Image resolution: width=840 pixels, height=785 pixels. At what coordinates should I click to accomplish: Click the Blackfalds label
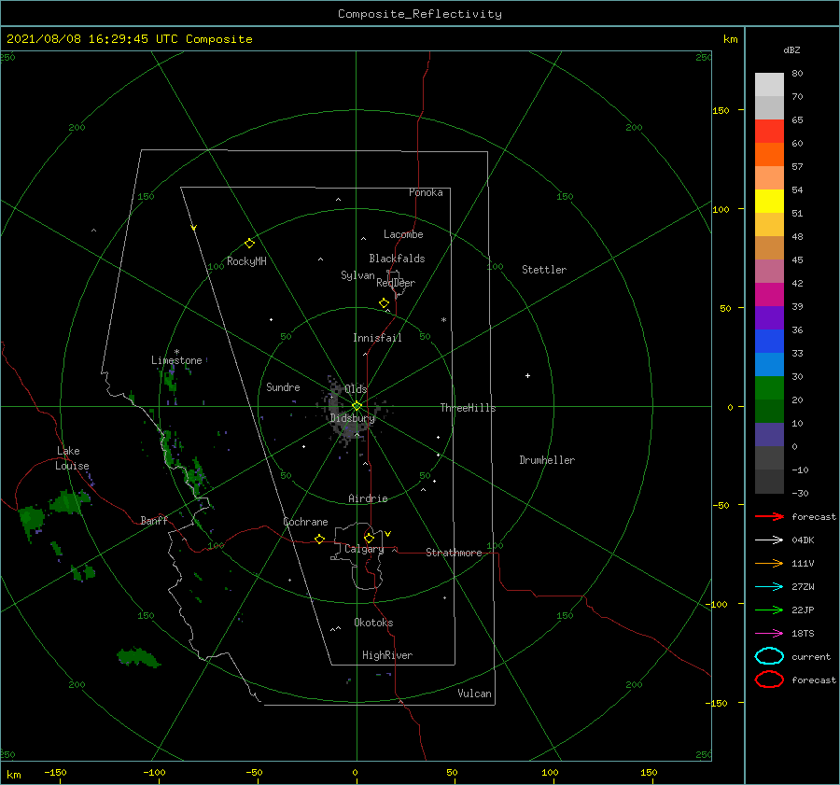(x=397, y=259)
